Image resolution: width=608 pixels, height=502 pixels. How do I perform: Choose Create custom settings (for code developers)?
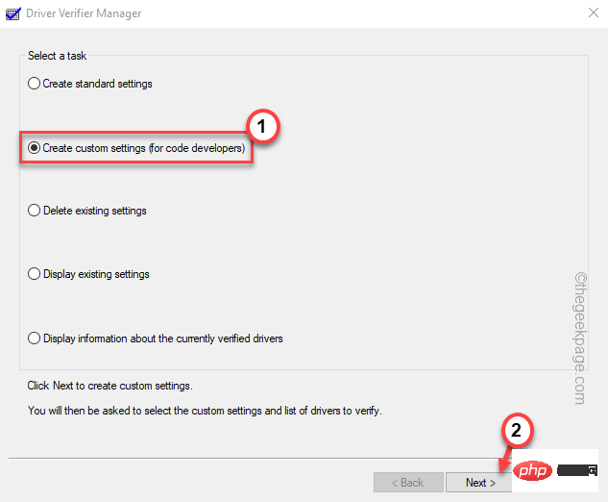136,148
